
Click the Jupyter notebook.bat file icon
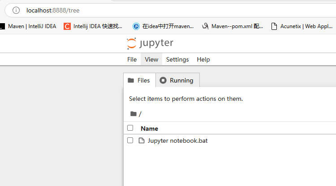pos(142,141)
